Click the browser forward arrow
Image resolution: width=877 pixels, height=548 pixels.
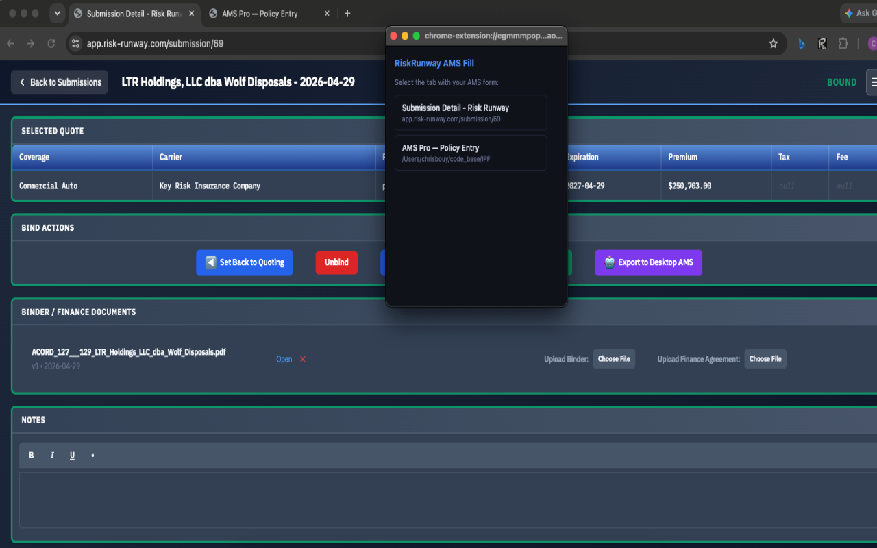(30, 43)
